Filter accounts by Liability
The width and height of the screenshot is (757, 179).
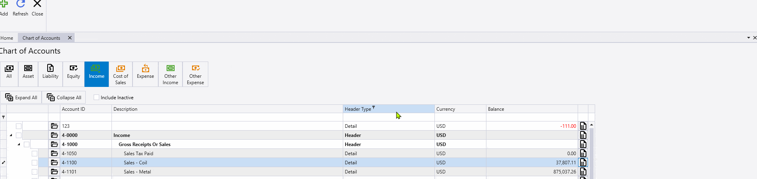tap(50, 74)
